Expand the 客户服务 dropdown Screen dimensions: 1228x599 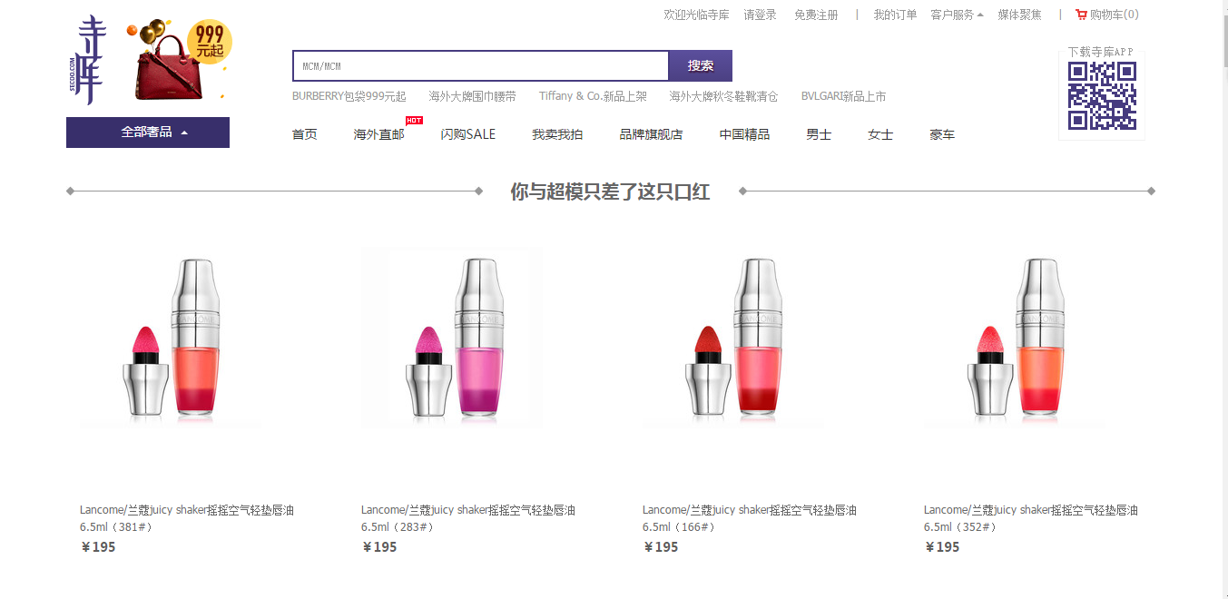[957, 15]
